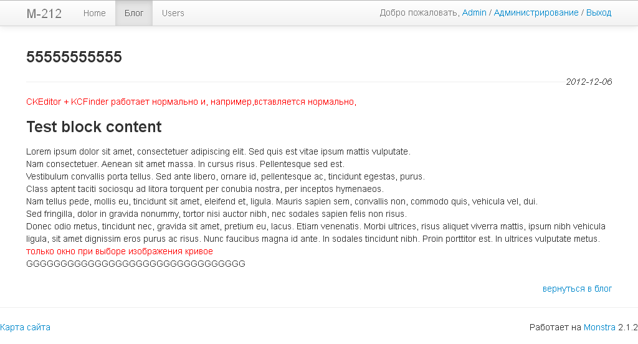
Task: Click the 2.1.2 version number
Action: [x=628, y=327]
